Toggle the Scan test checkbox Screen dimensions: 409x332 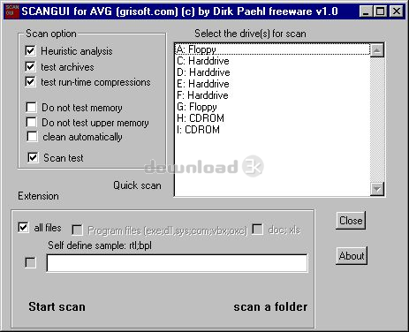pyautogui.click(x=33, y=157)
